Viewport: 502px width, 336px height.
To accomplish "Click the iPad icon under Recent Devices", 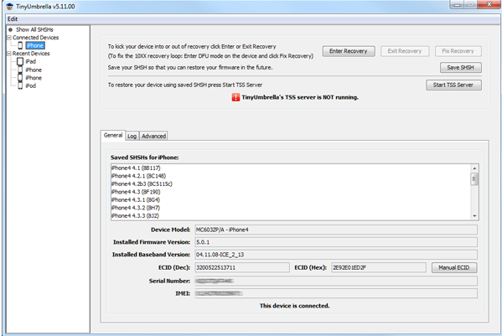I will (20, 61).
